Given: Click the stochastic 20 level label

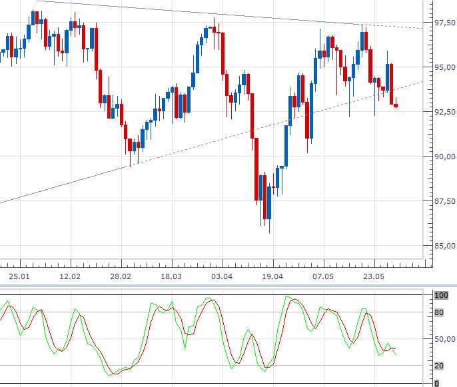Looking at the screenshot, I should (439, 366).
